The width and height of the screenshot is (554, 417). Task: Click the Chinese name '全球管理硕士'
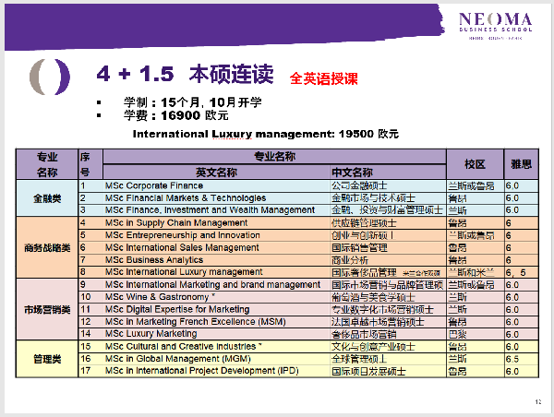(359, 359)
